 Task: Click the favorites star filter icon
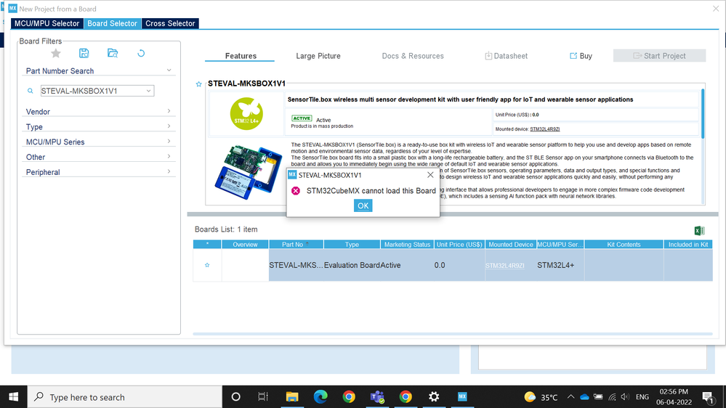click(55, 53)
